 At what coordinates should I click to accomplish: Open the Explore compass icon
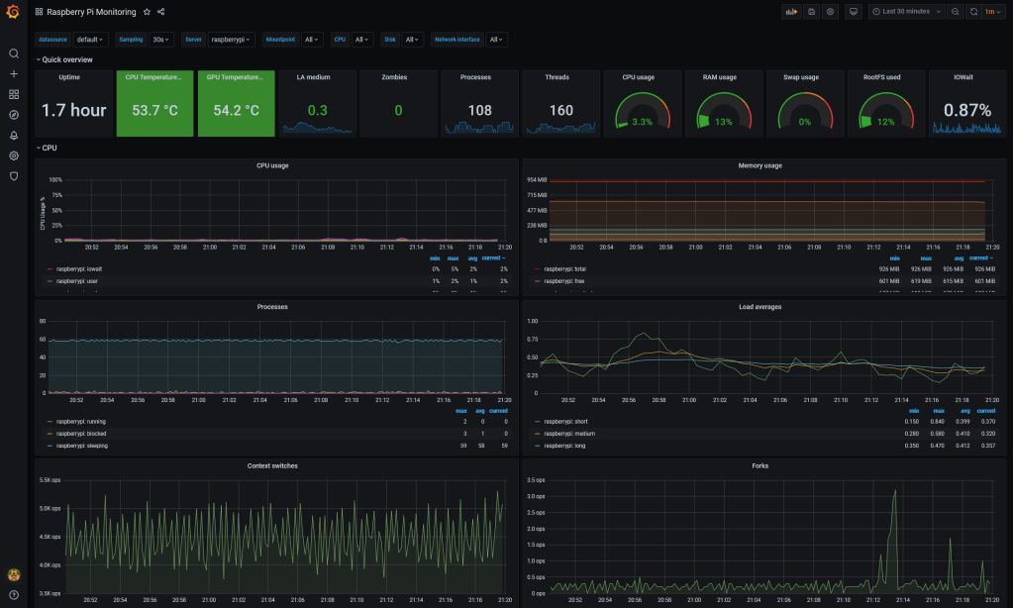click(x=14, y=115)
